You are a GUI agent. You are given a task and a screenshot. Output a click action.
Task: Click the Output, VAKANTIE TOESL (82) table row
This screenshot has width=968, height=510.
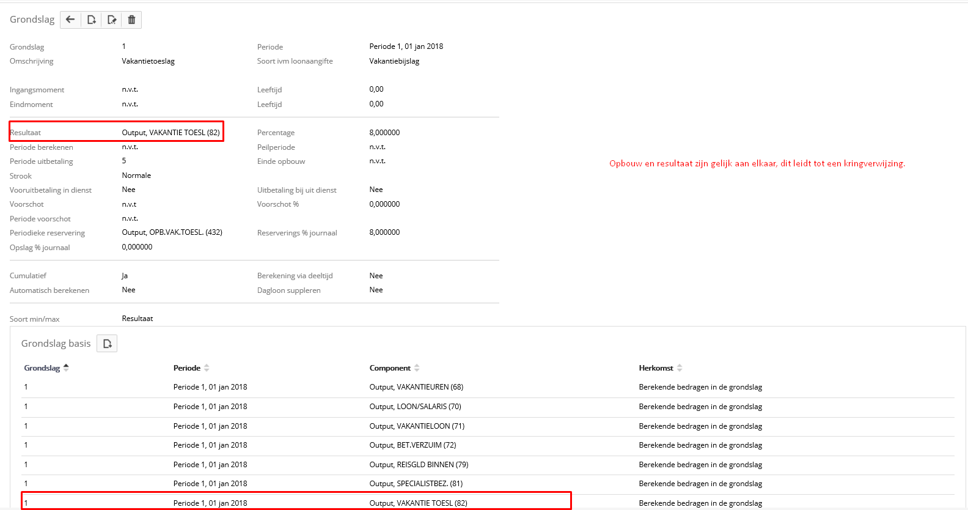tap(418, 503)
